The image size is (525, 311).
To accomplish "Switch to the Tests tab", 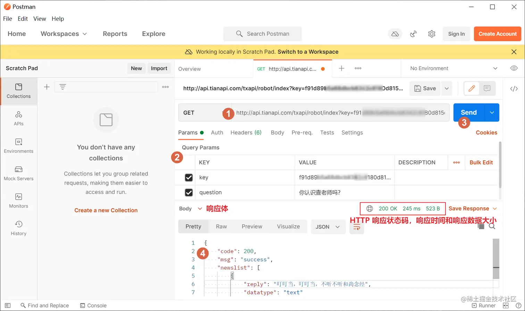I will pyautogui.click(x=327, y=133).
